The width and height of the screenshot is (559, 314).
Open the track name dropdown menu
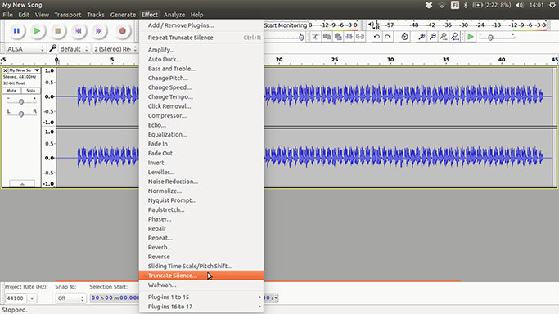coord(37,70)
